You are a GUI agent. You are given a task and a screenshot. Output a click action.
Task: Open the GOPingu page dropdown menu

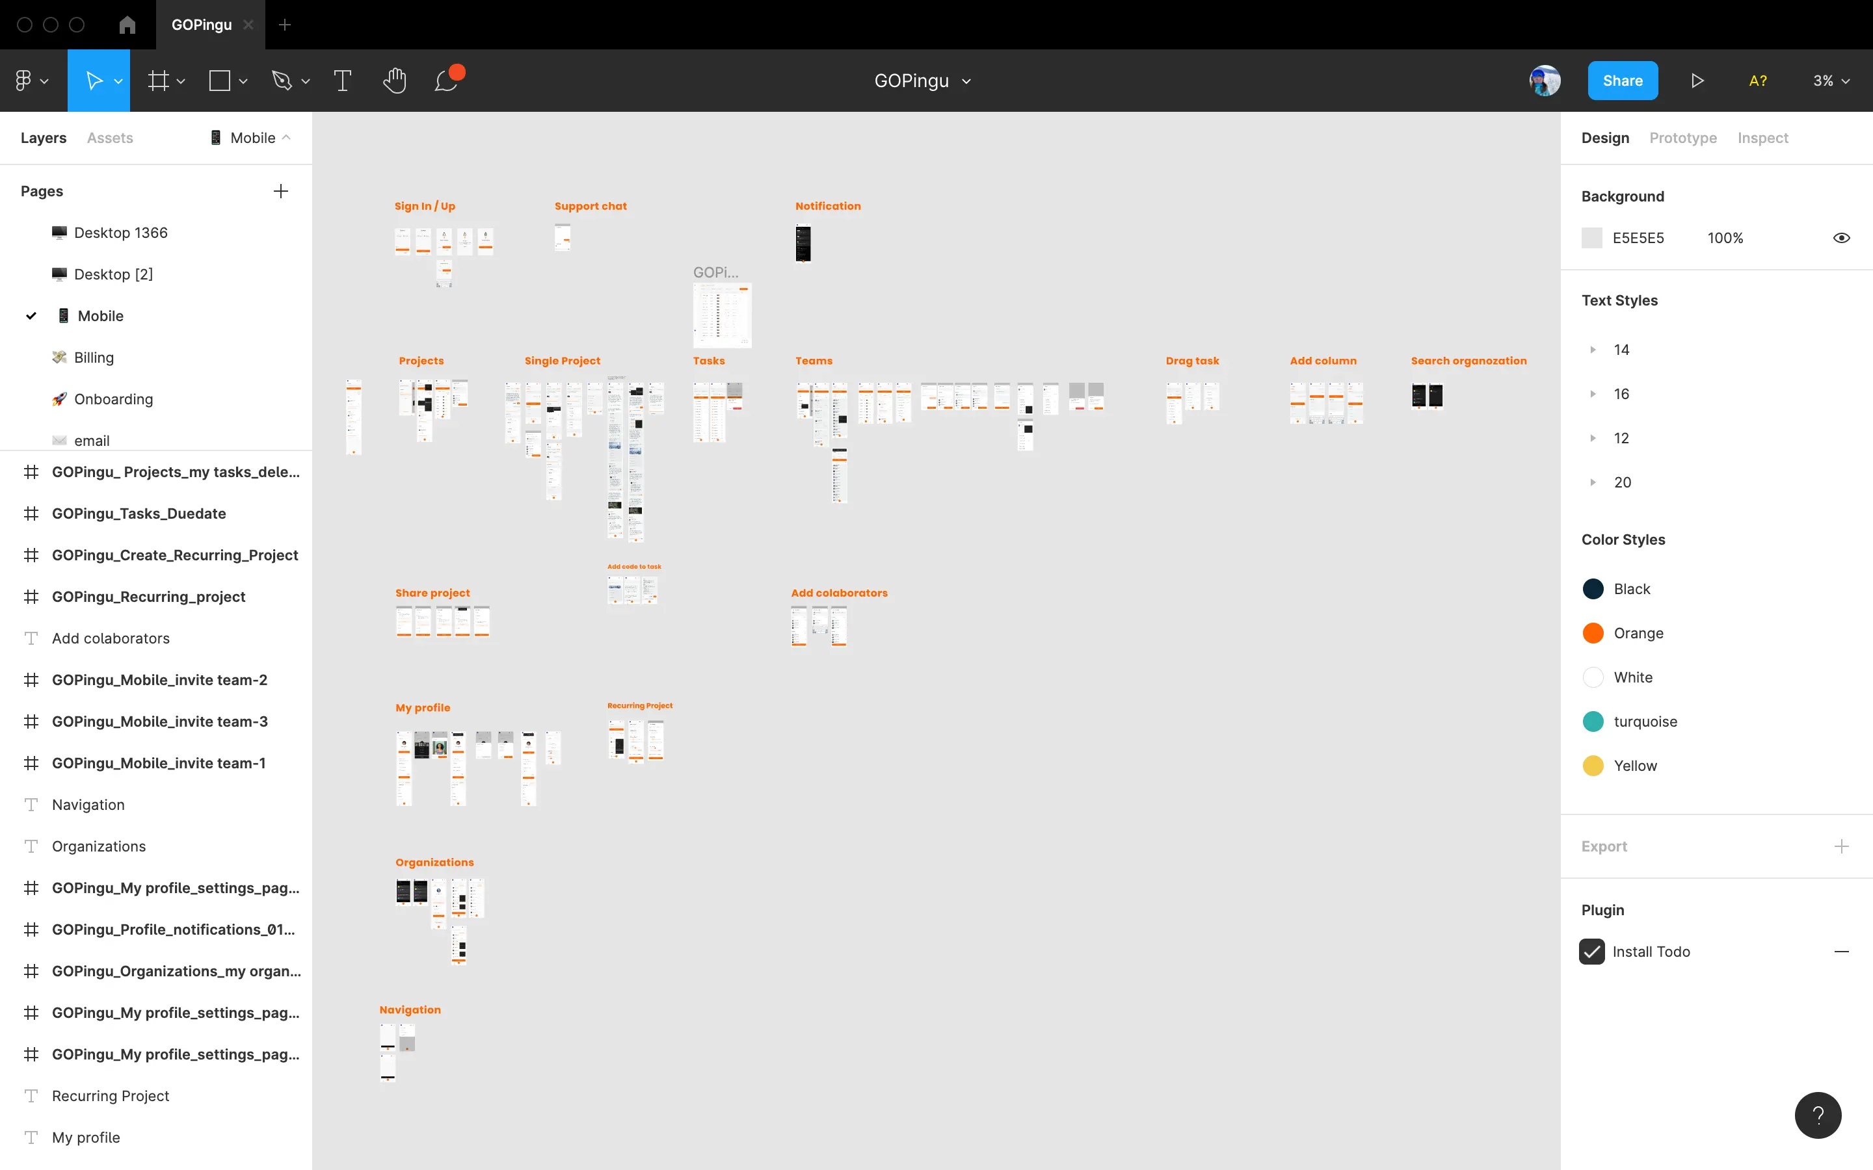(x=967, y=81)
